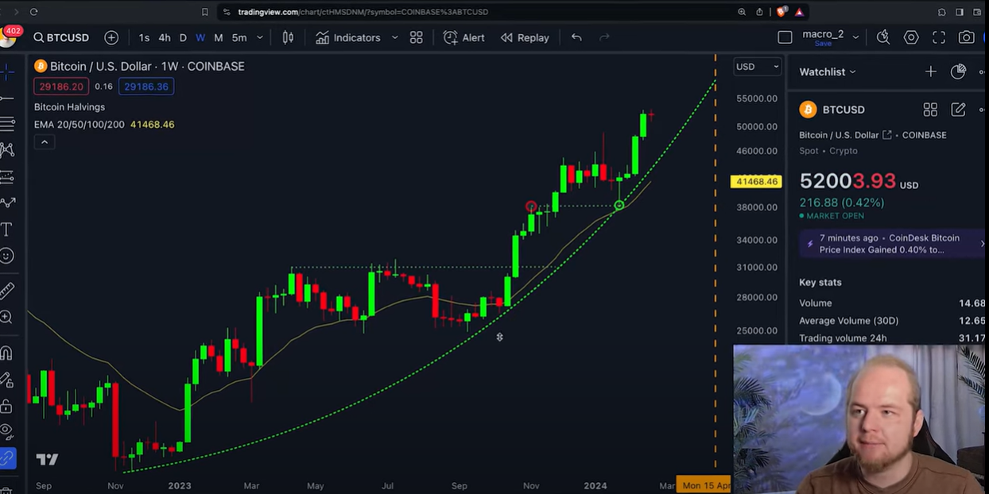989x494 pixels.
Task: Select the D daily timeframe
Action: pos(183,37)
